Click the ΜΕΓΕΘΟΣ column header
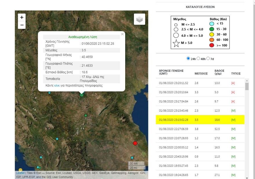Image resolution: width=255 pixels, height=179 pixels. tap(201, 73)
